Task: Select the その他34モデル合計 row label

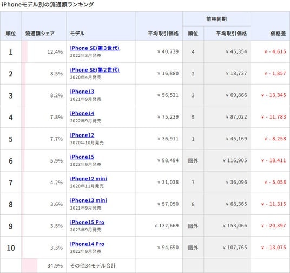Action: pyautogui.click(x=93, y=266)
